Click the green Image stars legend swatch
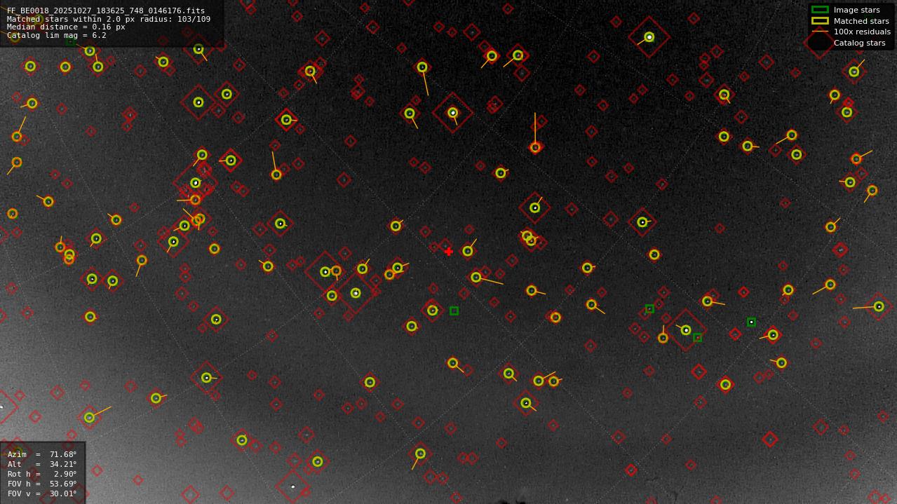This screenshot has width=897, height=504. [x=820, y=10]
